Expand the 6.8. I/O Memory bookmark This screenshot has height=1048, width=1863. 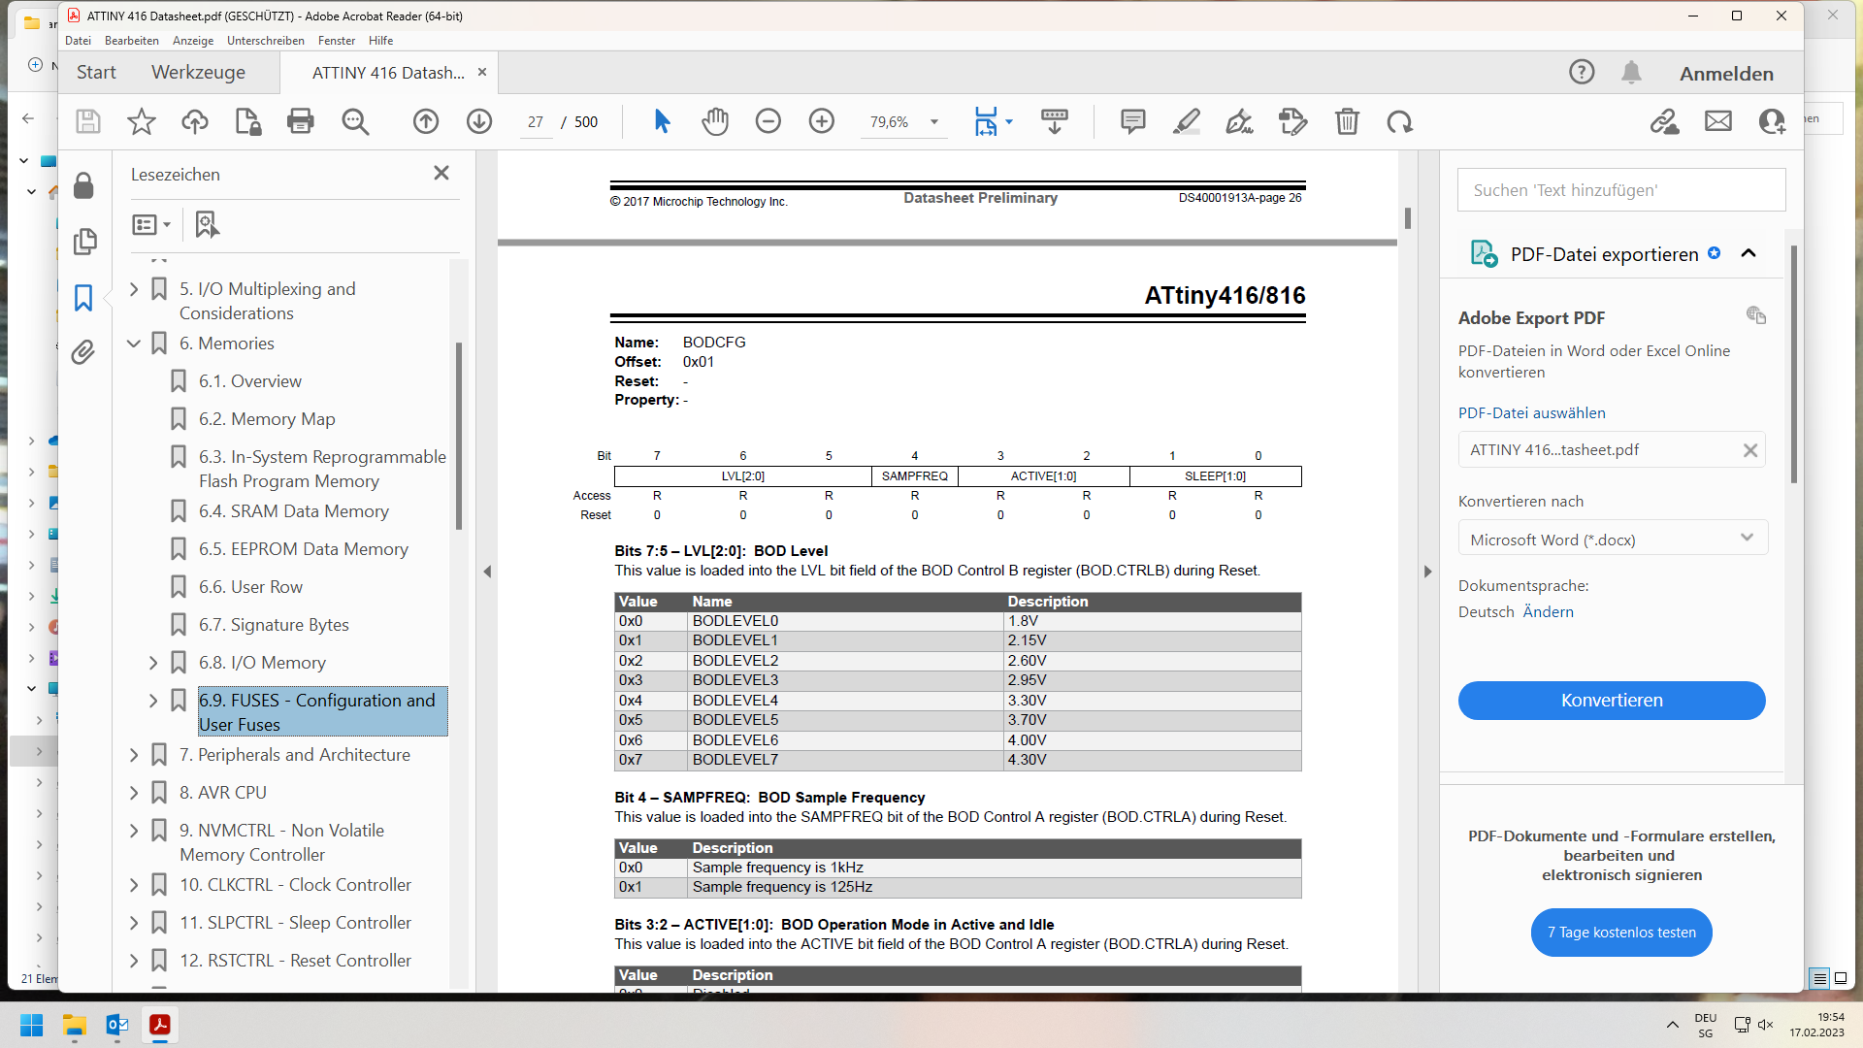[x=153, y=662]
